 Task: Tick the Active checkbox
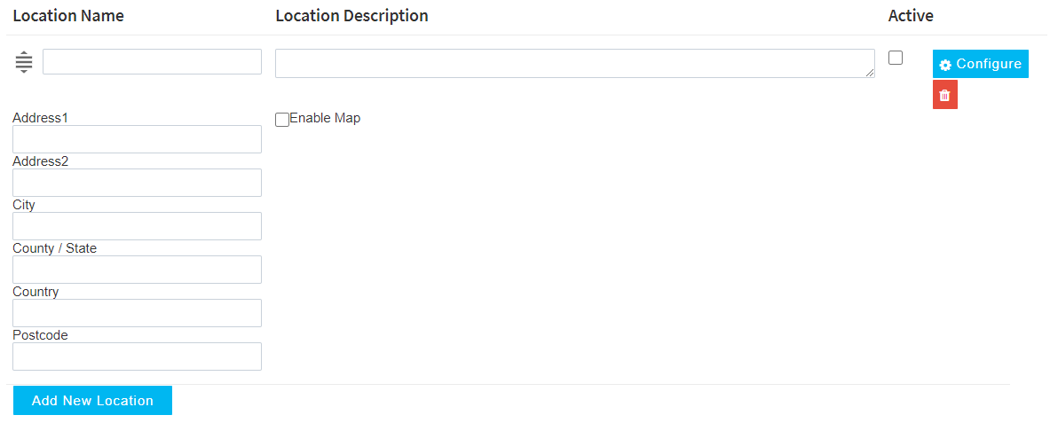pos(896,58)
